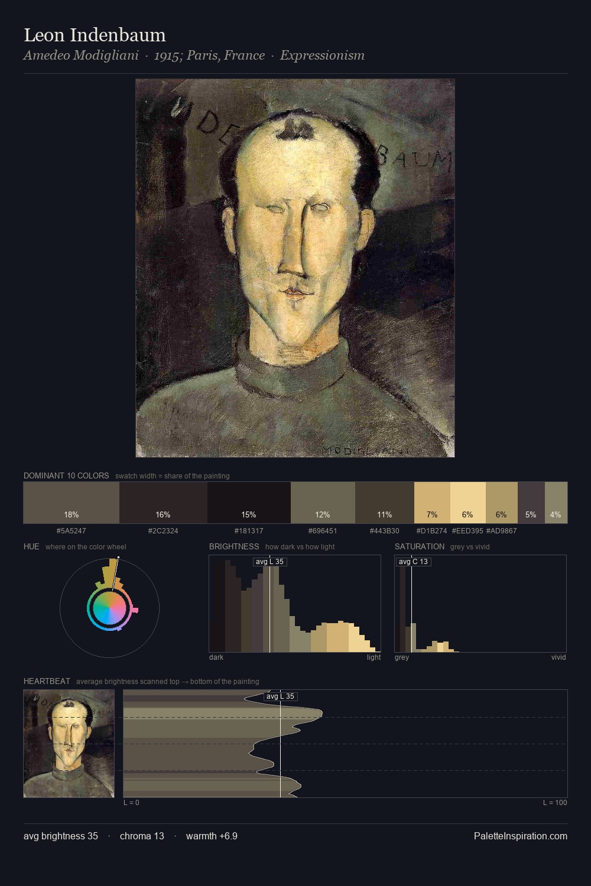Click the 'avg C 13' label
The width and height of the screenshot is (591, 886).
tap(413, 562)
